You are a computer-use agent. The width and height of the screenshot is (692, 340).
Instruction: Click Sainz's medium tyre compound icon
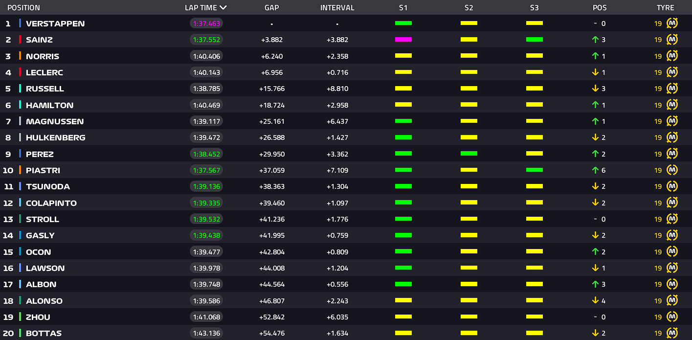coord(672,40)
